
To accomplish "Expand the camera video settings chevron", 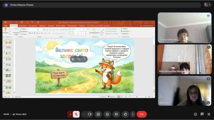I will [x=84, y=114].
